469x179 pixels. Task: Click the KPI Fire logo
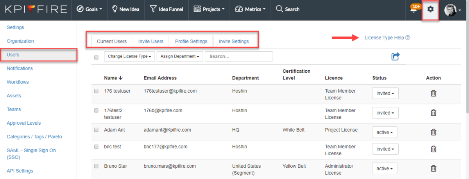[36, 9]
